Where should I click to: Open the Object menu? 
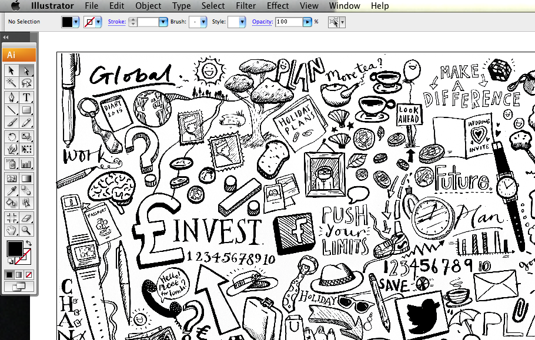pos(148,6)
